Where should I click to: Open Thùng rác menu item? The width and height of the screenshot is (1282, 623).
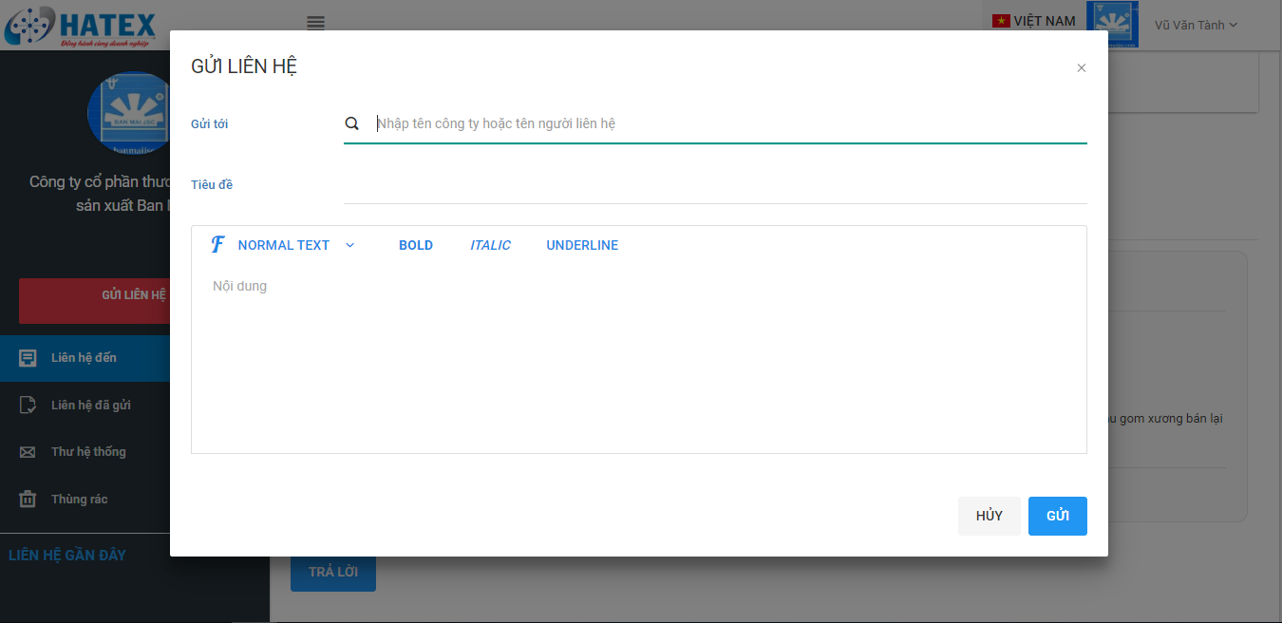point(85,500)
